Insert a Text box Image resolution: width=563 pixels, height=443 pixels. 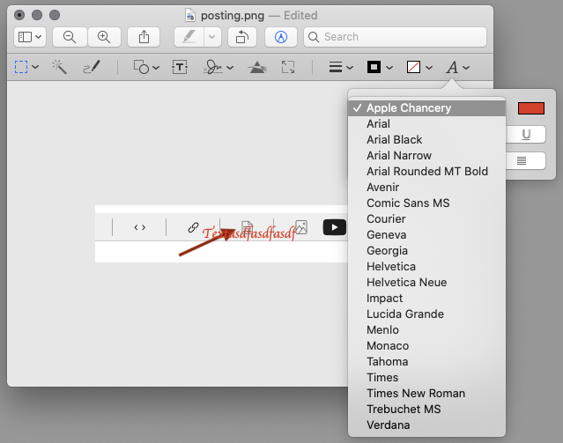(x=180, y=67)
